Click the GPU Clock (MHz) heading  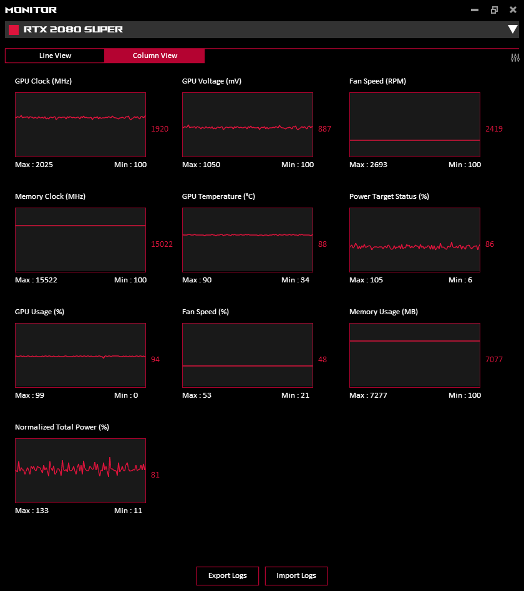44,81
